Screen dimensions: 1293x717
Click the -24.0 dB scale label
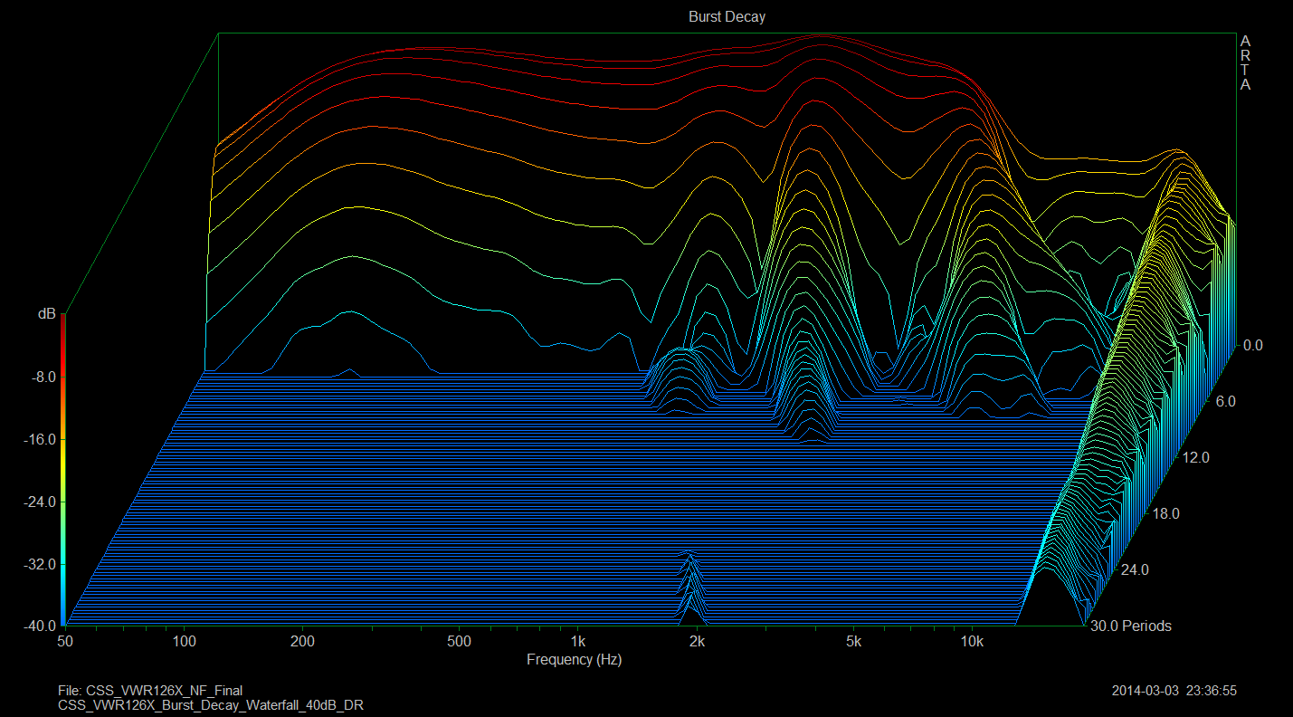(x=38, y=502)
